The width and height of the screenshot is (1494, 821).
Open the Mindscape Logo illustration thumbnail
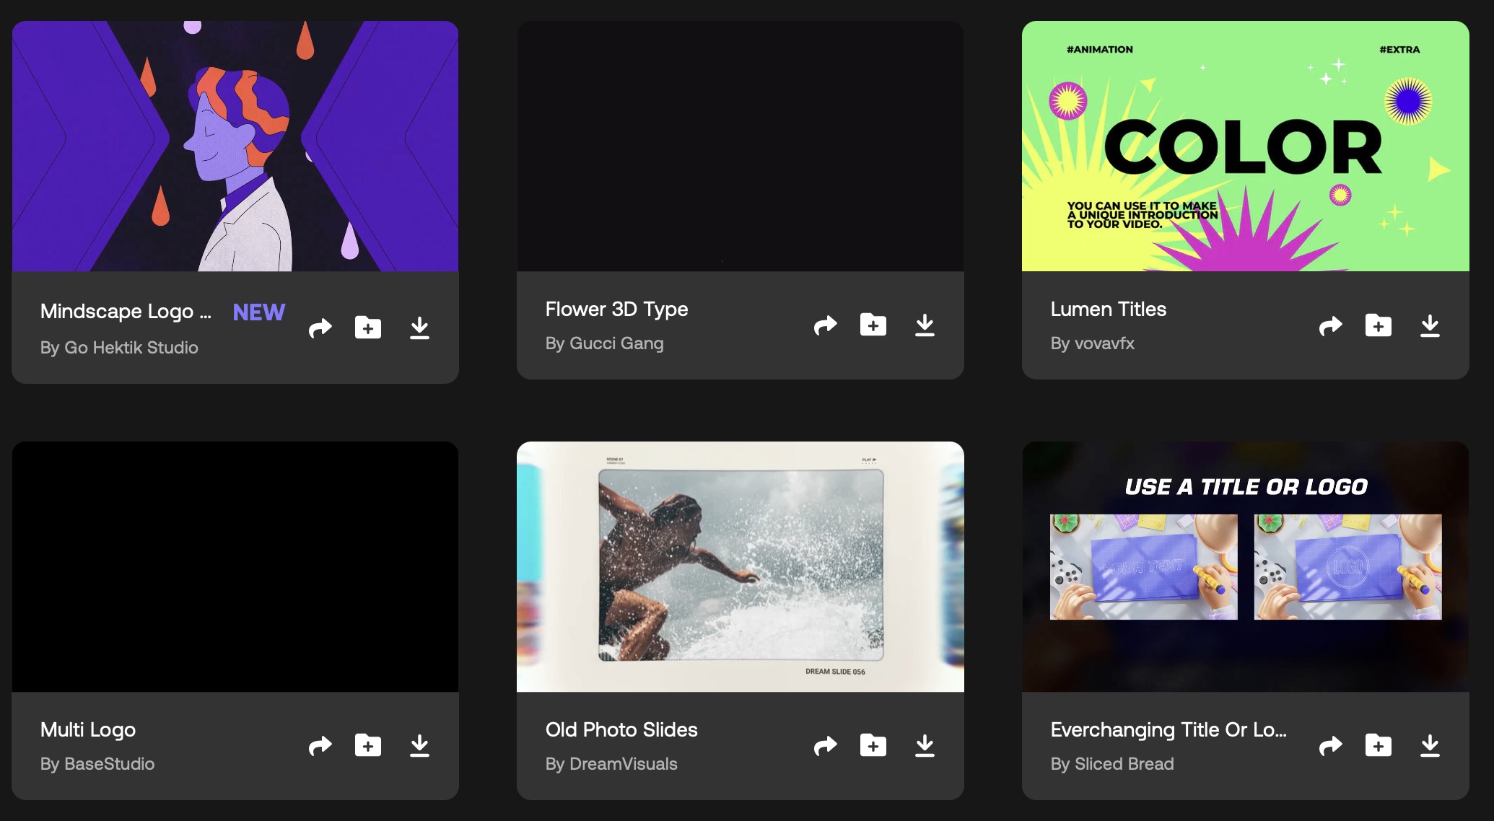pyautogui.click(x=235, y=146)
